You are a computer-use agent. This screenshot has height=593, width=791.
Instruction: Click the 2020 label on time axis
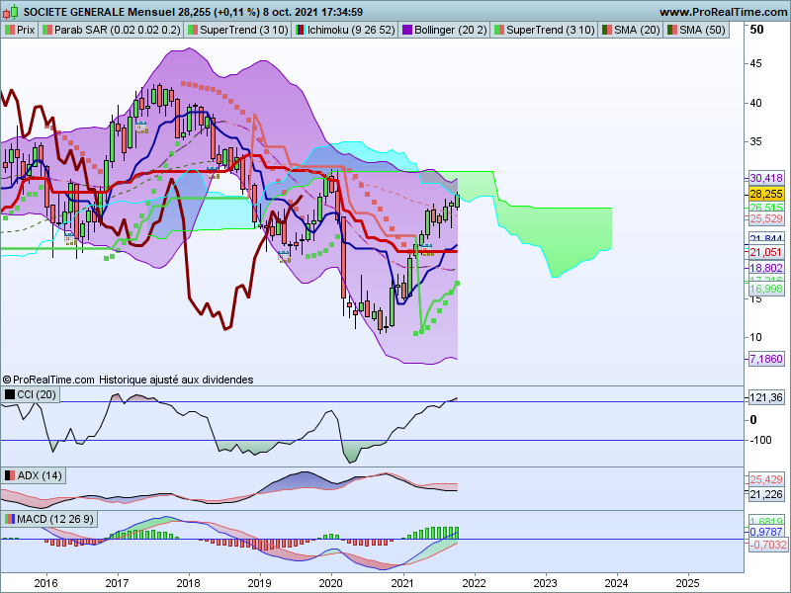click(x=331, y=583)
